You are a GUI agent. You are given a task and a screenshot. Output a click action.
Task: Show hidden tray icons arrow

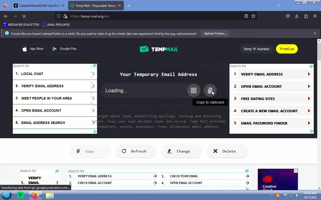coord(272,195)
